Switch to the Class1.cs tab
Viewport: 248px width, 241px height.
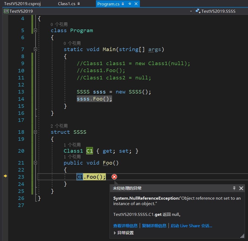click(67, 4)
